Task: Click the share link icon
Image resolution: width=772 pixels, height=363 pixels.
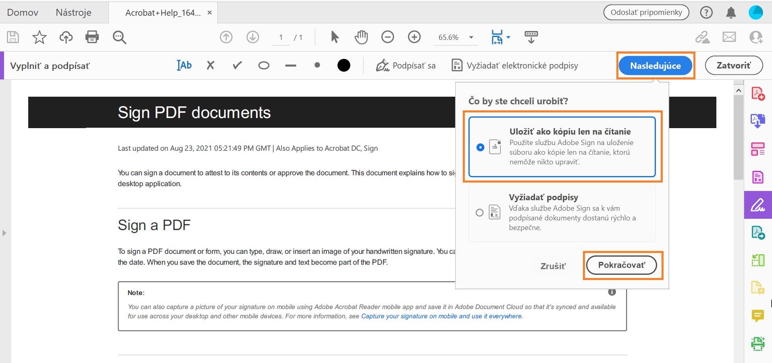Action: click(x=702, y=37)
